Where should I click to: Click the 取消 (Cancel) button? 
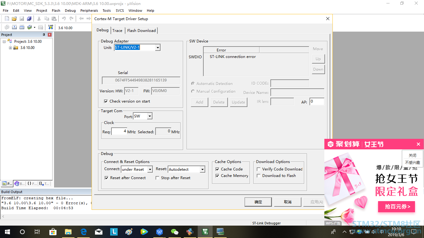[x=288, y=202]
